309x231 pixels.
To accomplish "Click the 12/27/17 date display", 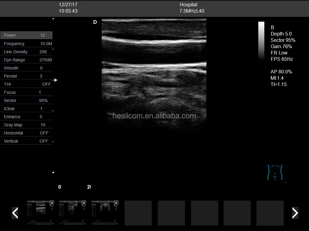I will click(x=68, y=5).
